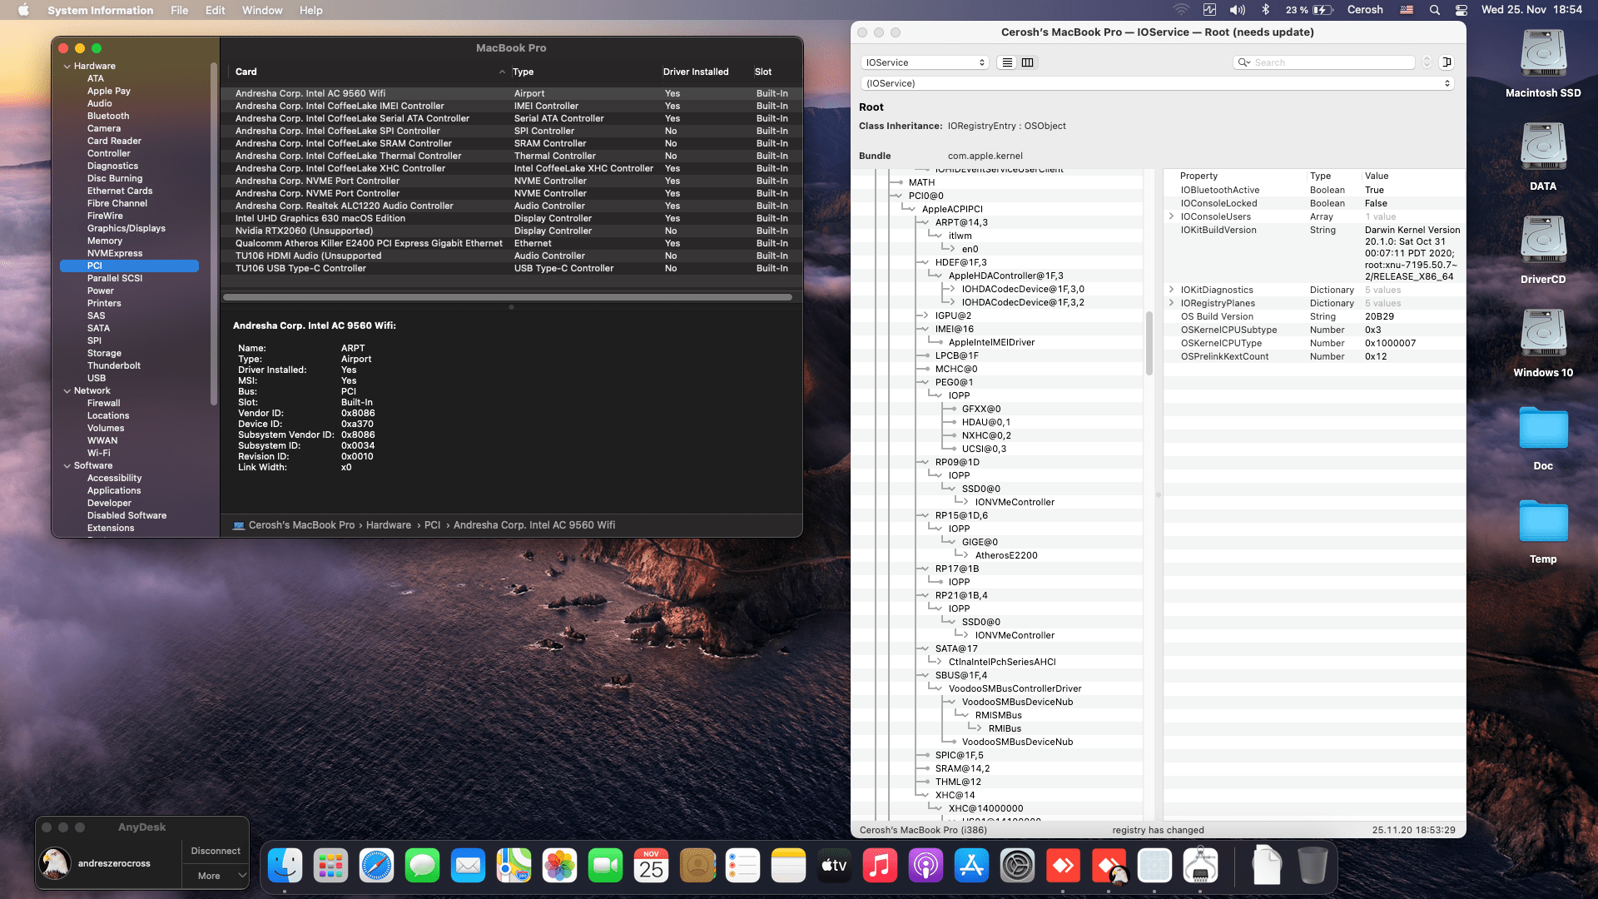Collapse the Hardware section in System Information
1598x899 pixels.
(67, 66)
